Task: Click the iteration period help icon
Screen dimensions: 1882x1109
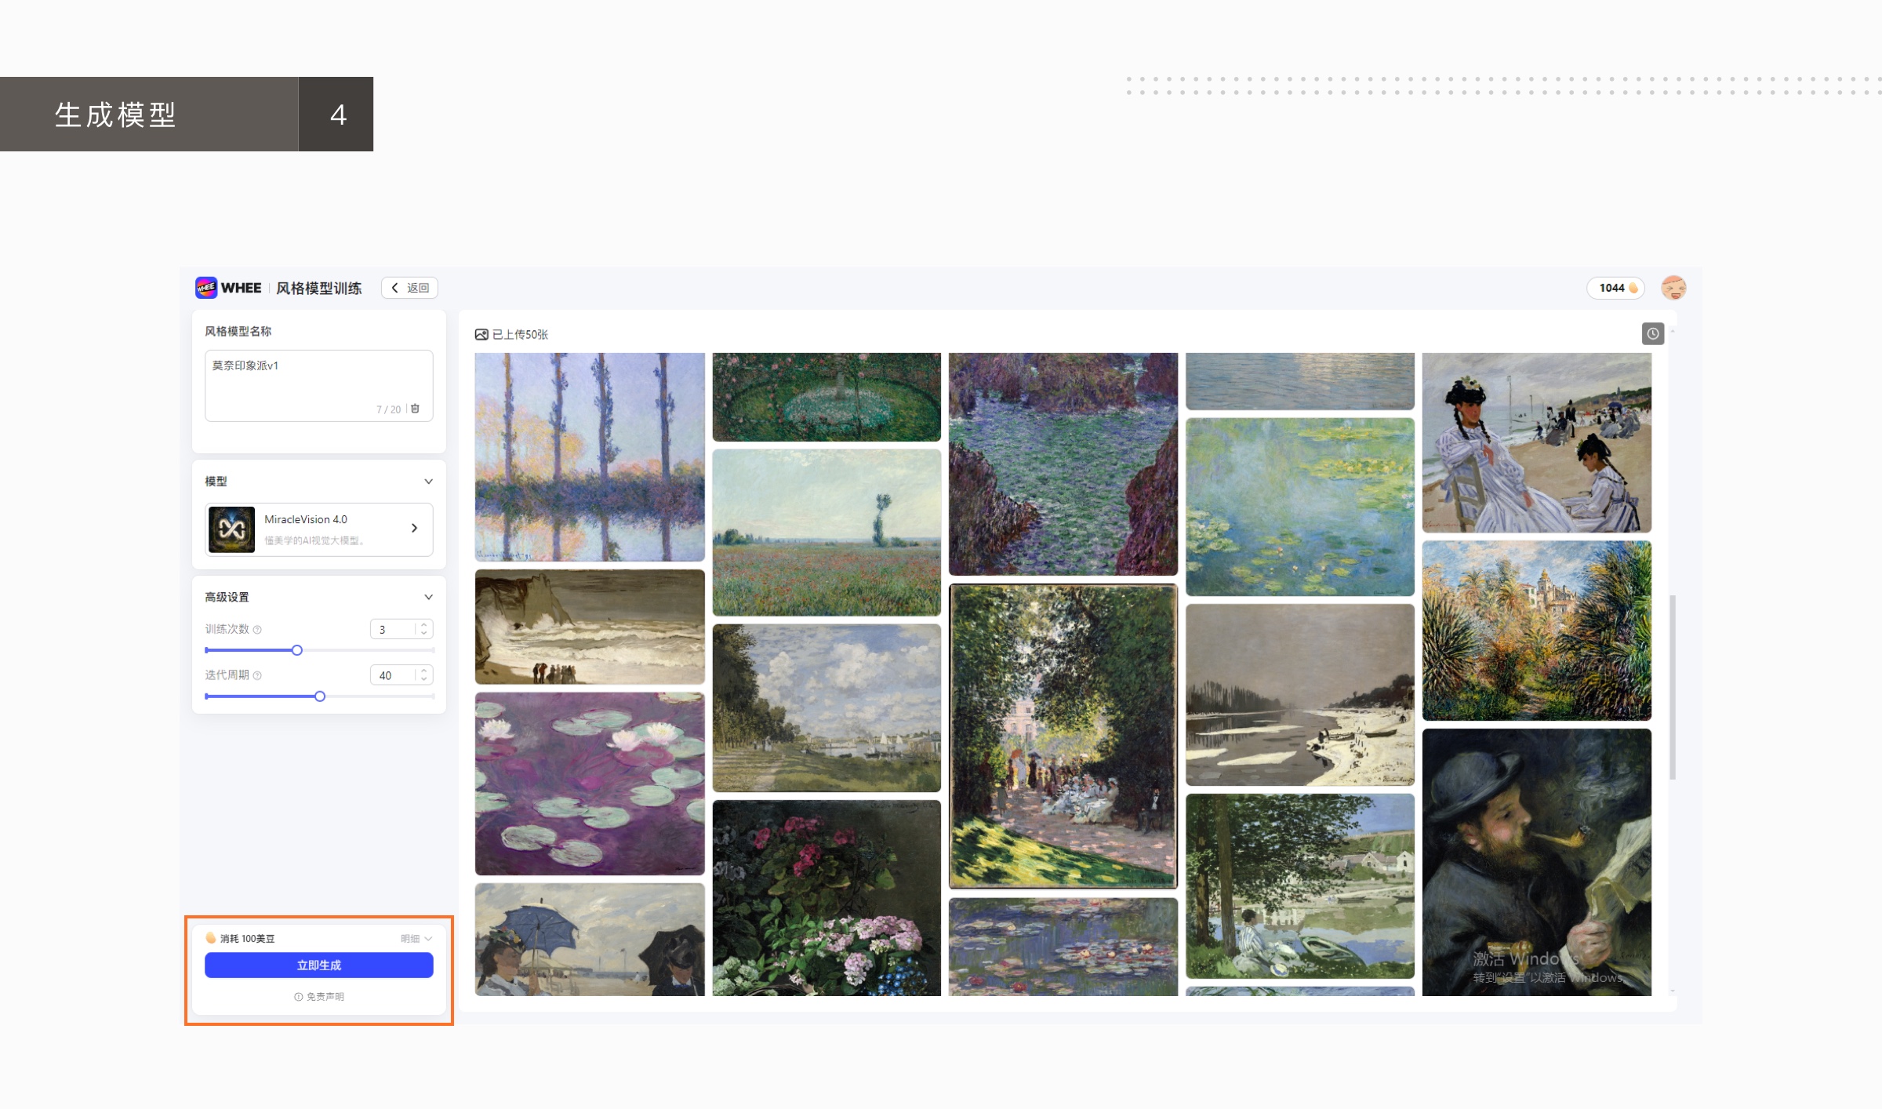Action: tap(257, 675)
